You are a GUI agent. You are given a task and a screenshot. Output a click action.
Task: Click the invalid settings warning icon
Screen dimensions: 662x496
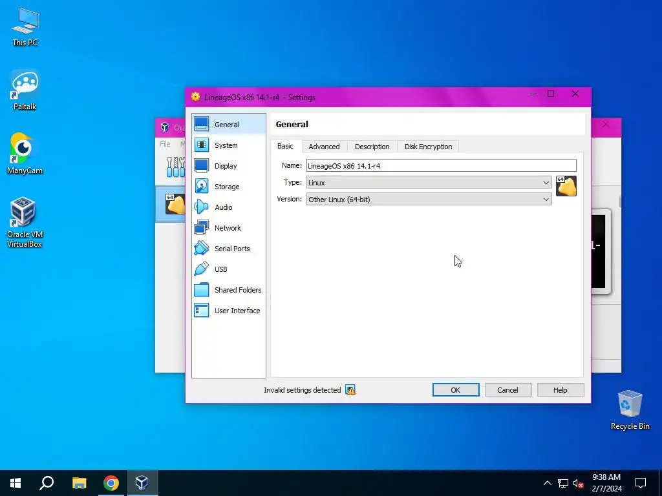(x=350, y=389)
